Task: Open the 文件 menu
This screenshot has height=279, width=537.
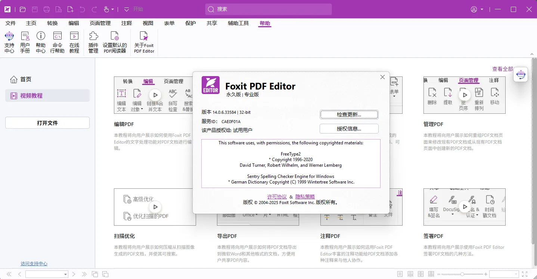Action: coord(11,23)
